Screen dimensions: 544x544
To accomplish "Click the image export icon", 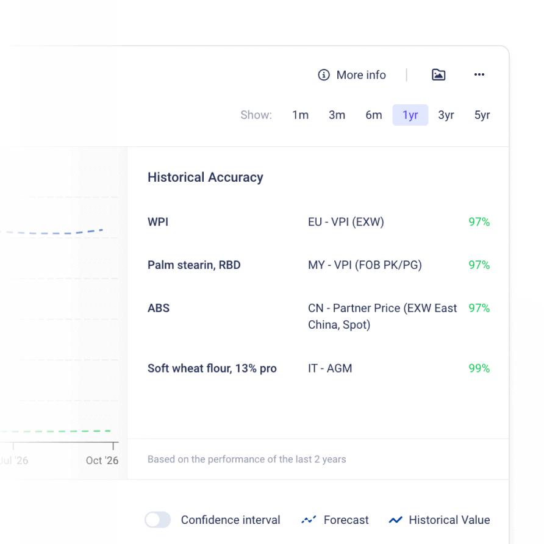I will pyautogui.click(x=438, y=75).
